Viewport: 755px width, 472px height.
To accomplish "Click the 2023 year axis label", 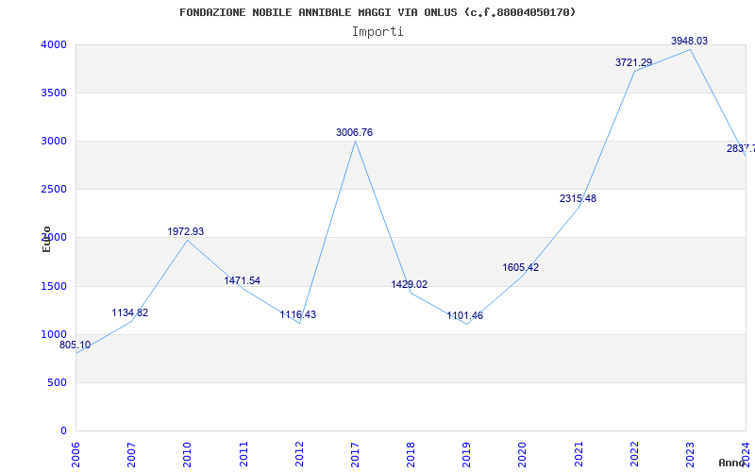I will [690, 454].
